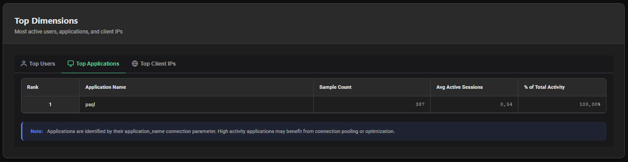
Task: Select the psql application name cell
Action: tap(197, 104)
